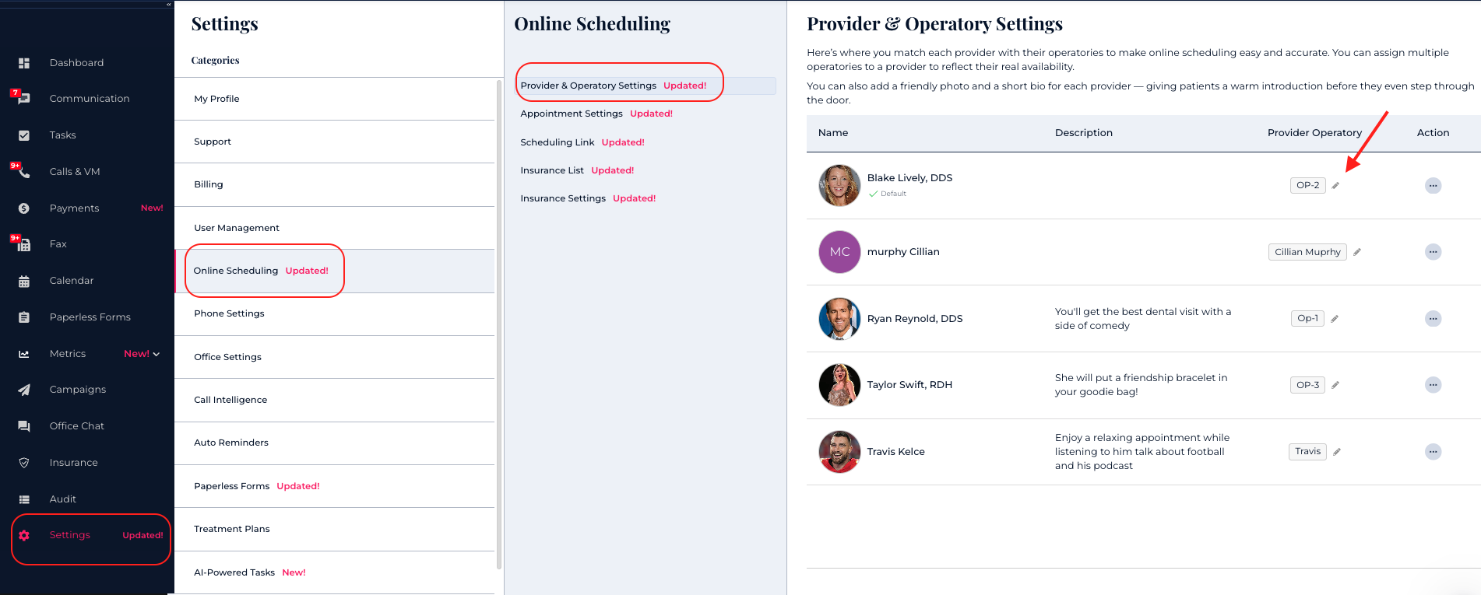This screenshot has height=595, width=1481.
Task: Click the OP-3 operatory tag
Action: 1307,385
